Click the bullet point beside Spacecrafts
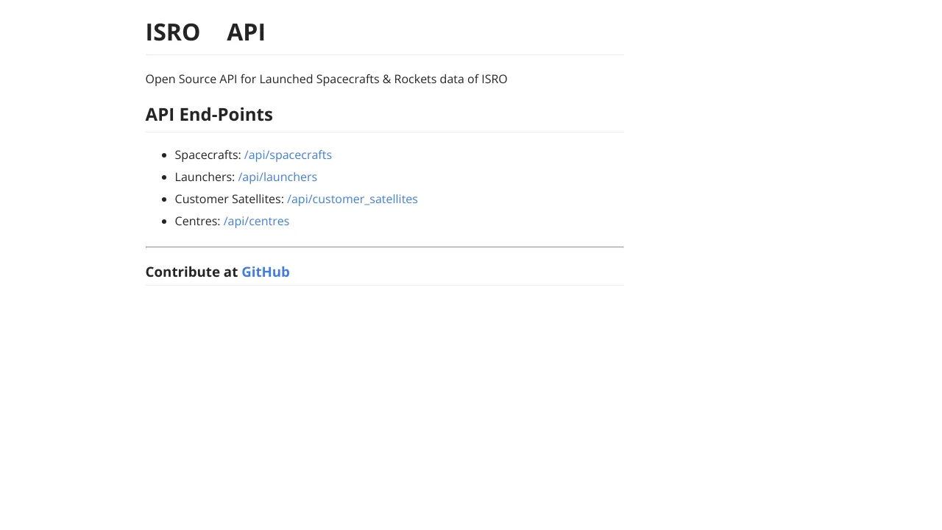Image resolution: width=942 pixels, height=530 pixels. pos(164,155)
